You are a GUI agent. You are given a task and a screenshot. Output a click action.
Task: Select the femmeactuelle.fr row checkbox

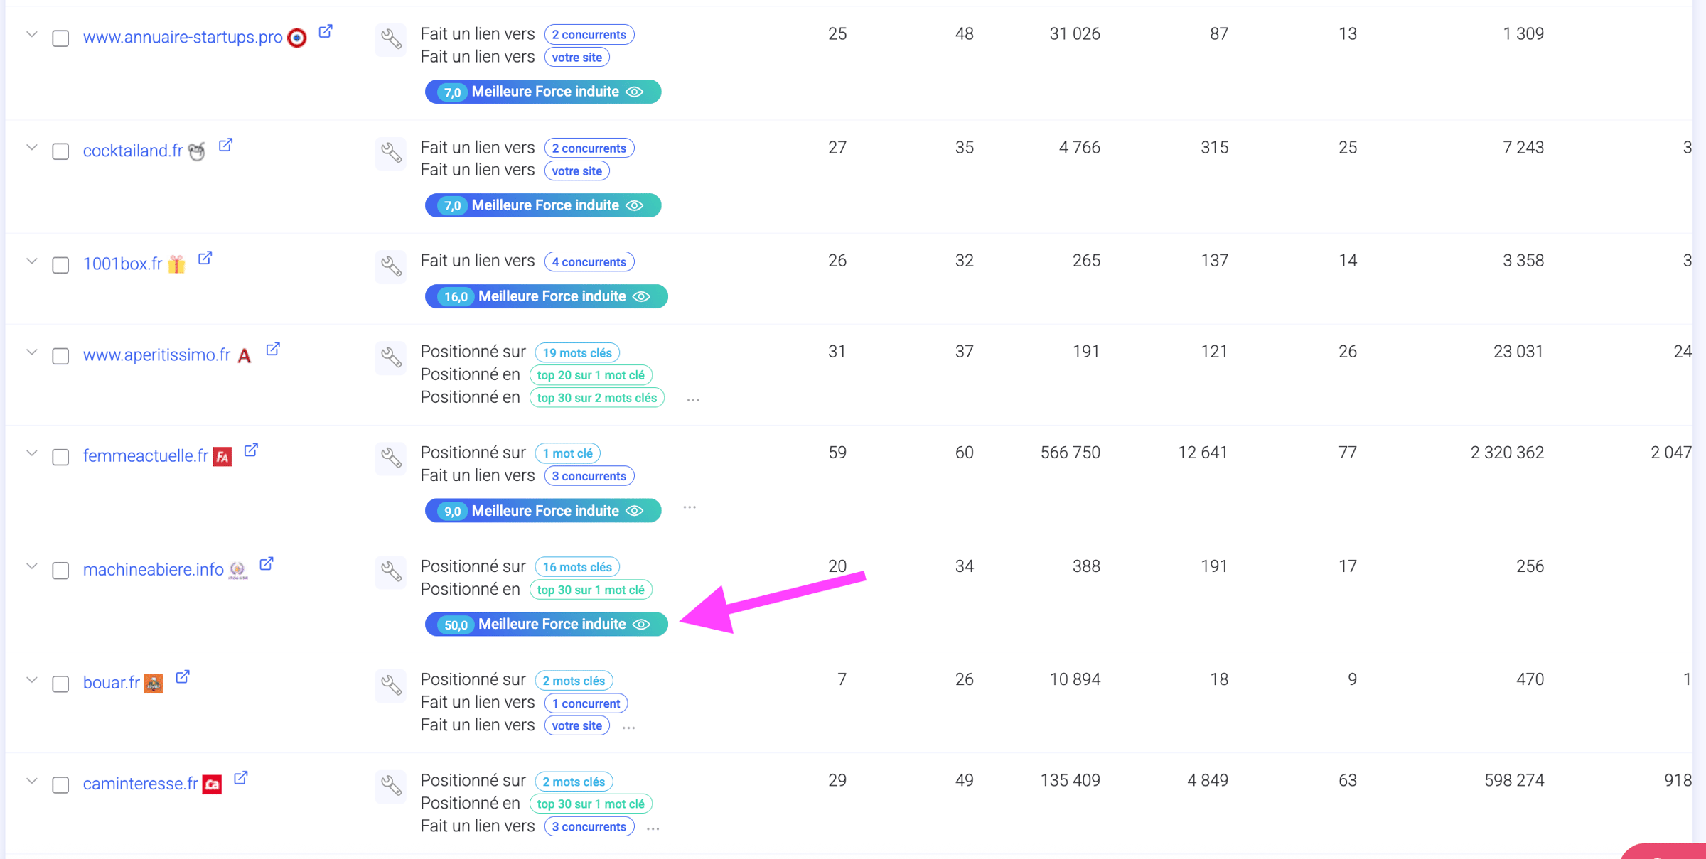coord(60,457)
